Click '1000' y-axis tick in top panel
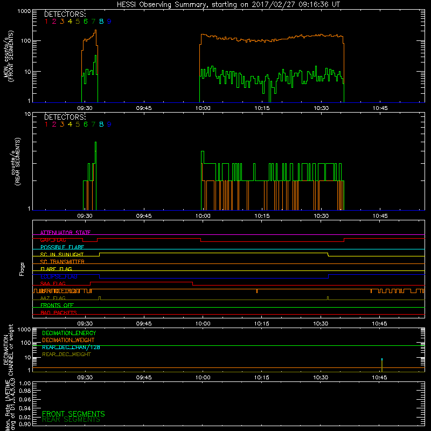The height and width of the screenshot is (431, 431). 24,11
